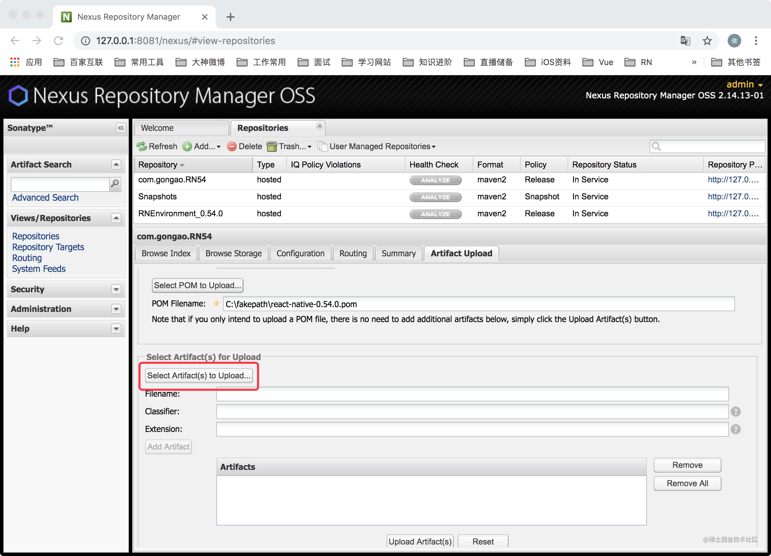Close the Repositories tab
771x556 pixels.
[319, 126]
